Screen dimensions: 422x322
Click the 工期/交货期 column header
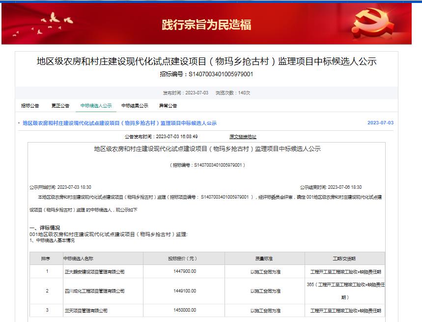click(344, 258)
